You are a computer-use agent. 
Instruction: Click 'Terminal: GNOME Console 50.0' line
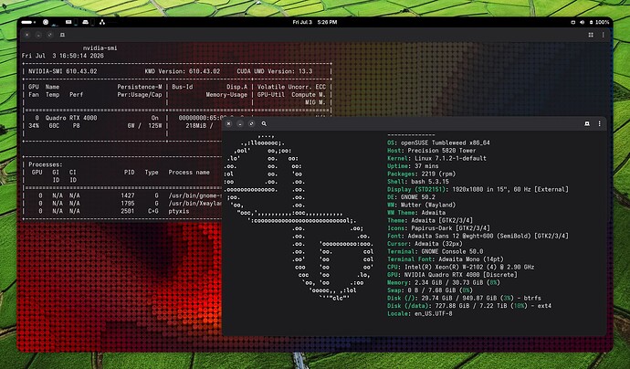click(436, 251)
